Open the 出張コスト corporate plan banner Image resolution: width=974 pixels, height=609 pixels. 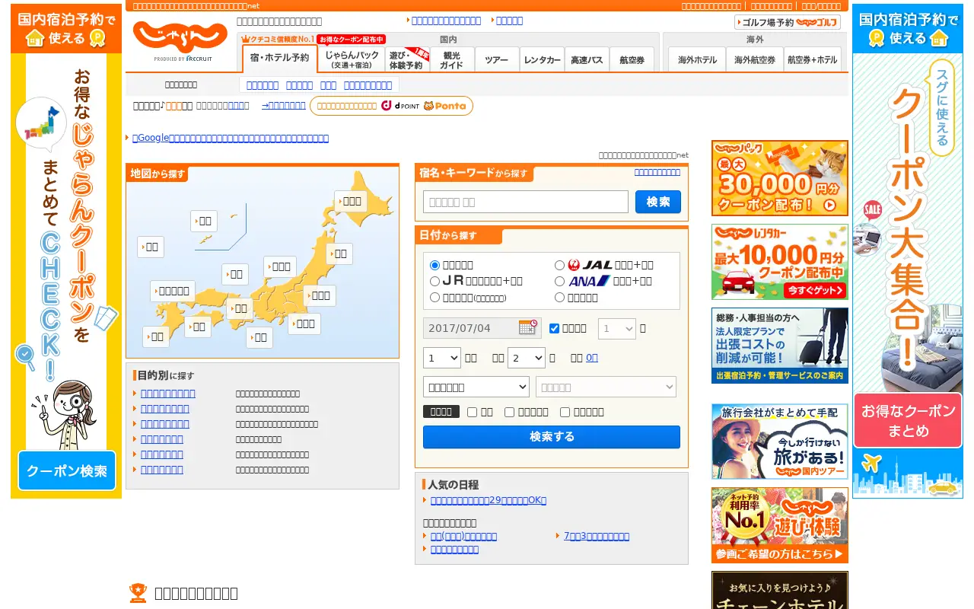coord(780,346)
